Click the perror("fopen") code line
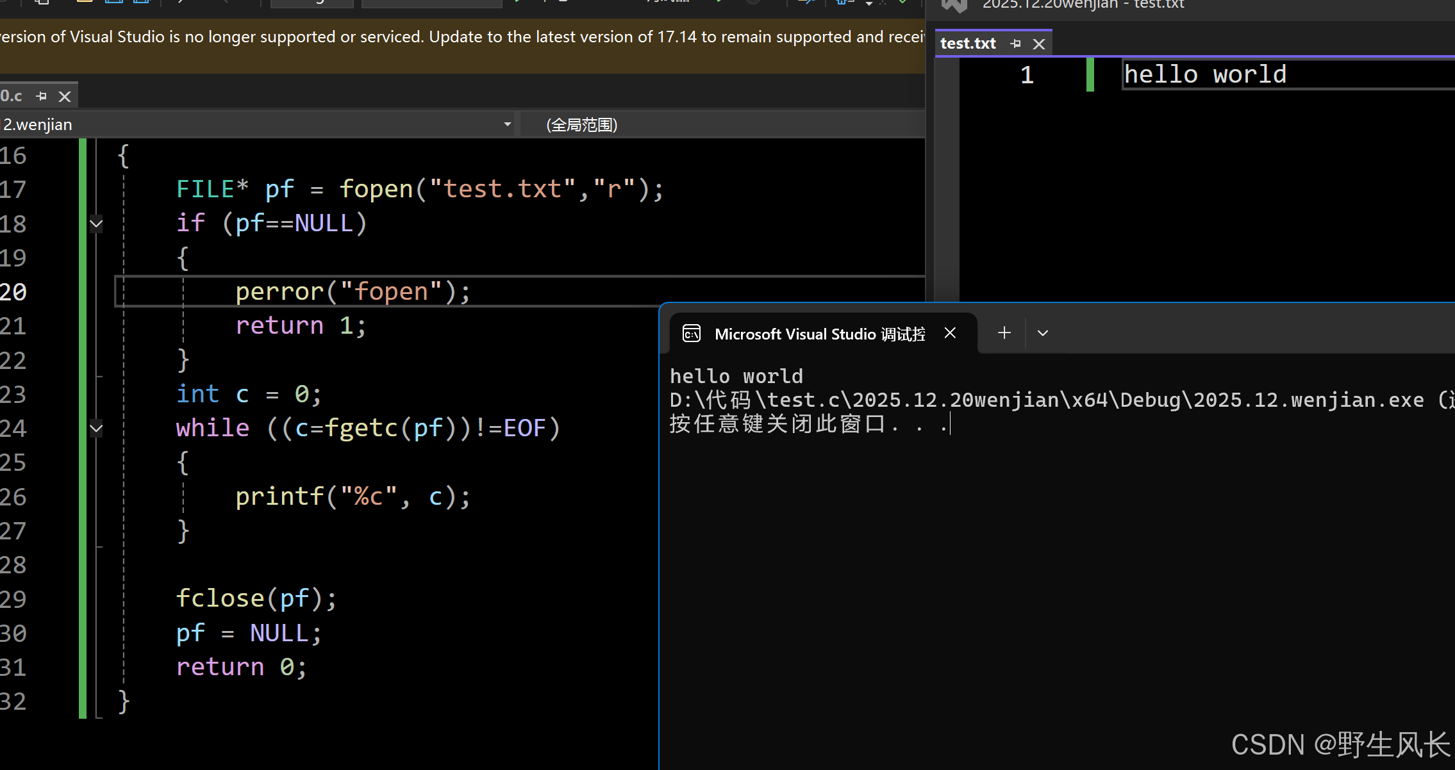 click(353, 292)
